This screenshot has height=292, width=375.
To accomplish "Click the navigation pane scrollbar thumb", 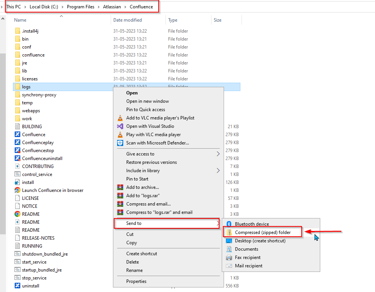I will (x=3, y=144).
